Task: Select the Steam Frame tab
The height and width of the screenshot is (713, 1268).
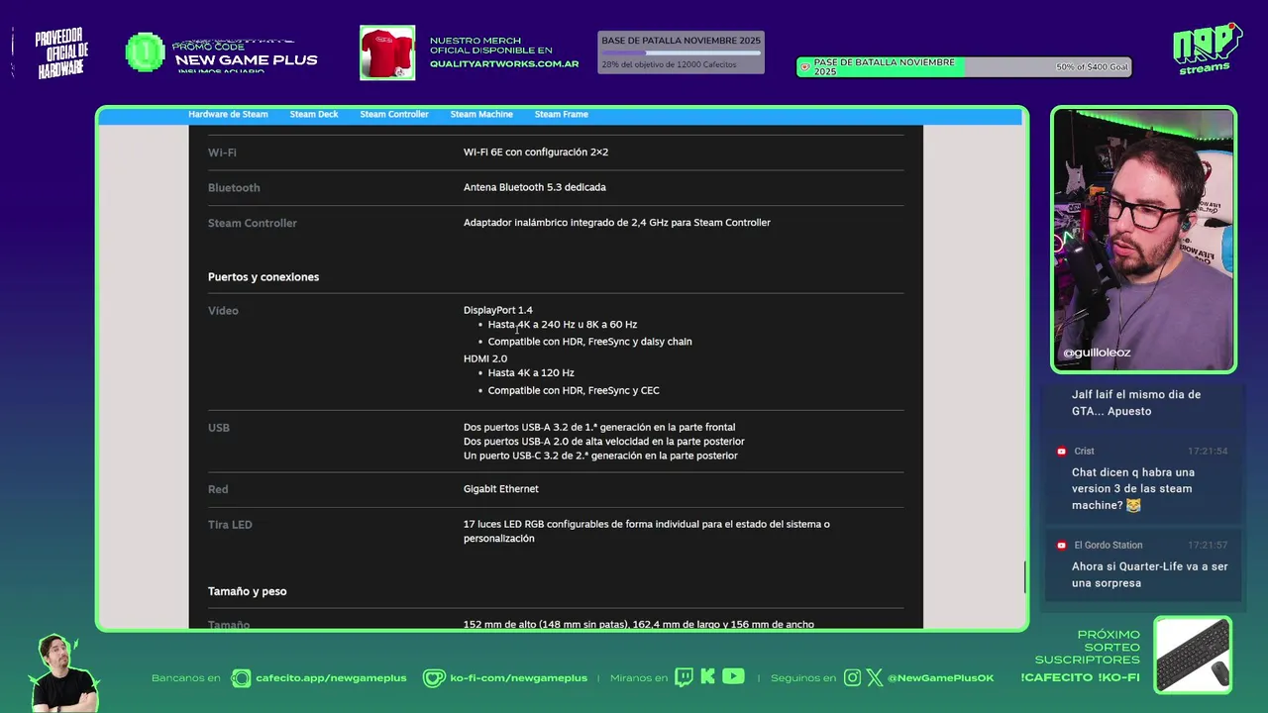Action: coord(562,114)
